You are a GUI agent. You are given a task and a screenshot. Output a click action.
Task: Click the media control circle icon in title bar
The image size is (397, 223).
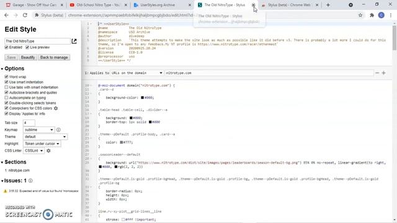(x=350, y=5)
